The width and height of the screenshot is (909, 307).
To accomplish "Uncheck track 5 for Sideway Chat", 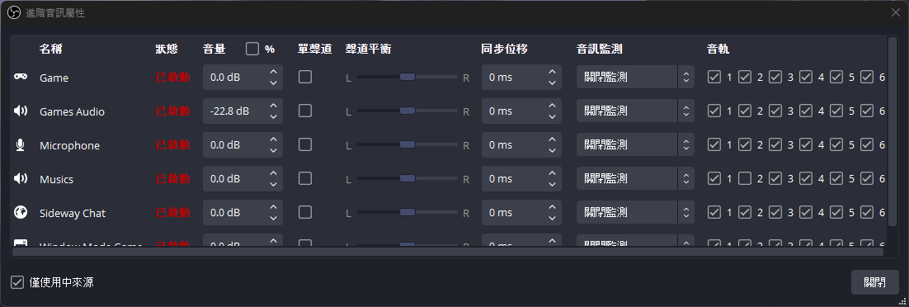I will 836,212.
